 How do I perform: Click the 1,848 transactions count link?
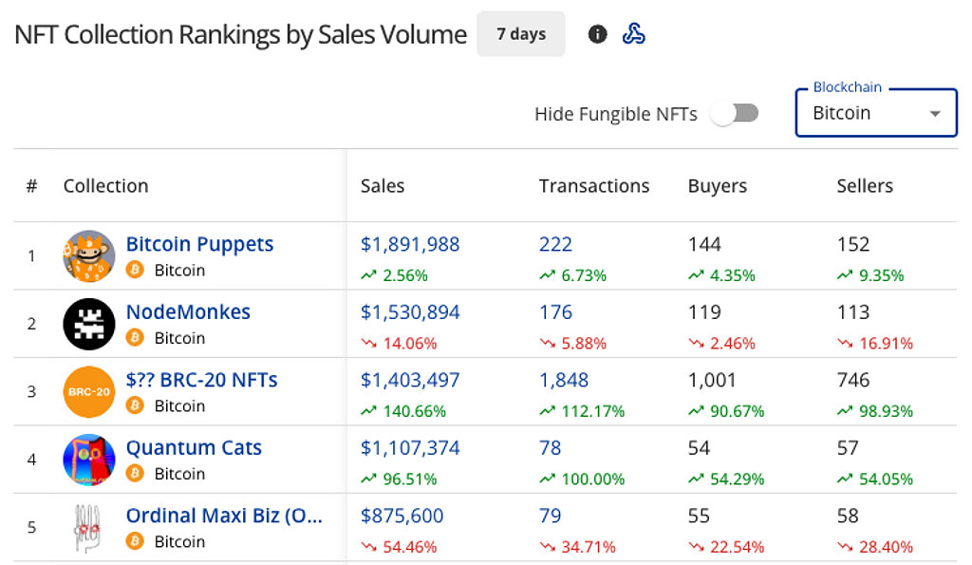tap(564, 380)
